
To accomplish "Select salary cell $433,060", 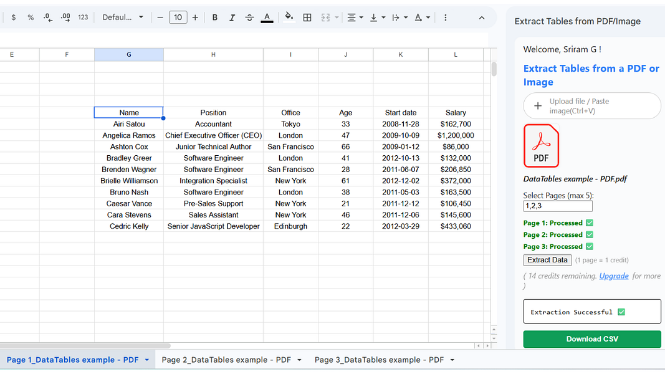I will (456, 226).
